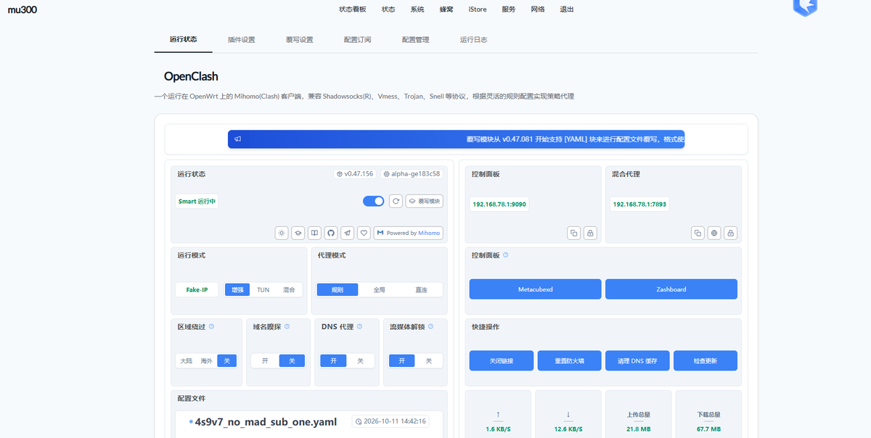This screenshot has width=871, height=438.
Task: Copy the 控制面板 address 192.168.78.1:9090
Action: click(x=573, y=233)
